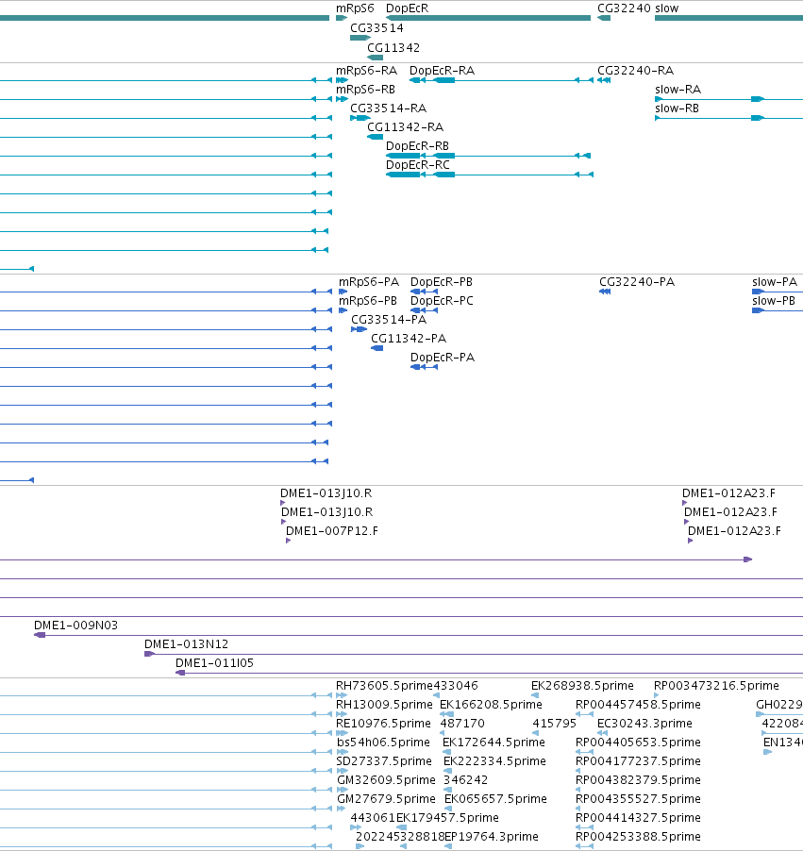
Task: Click BAC clone DME1-011I05
Action: (214, 664)
